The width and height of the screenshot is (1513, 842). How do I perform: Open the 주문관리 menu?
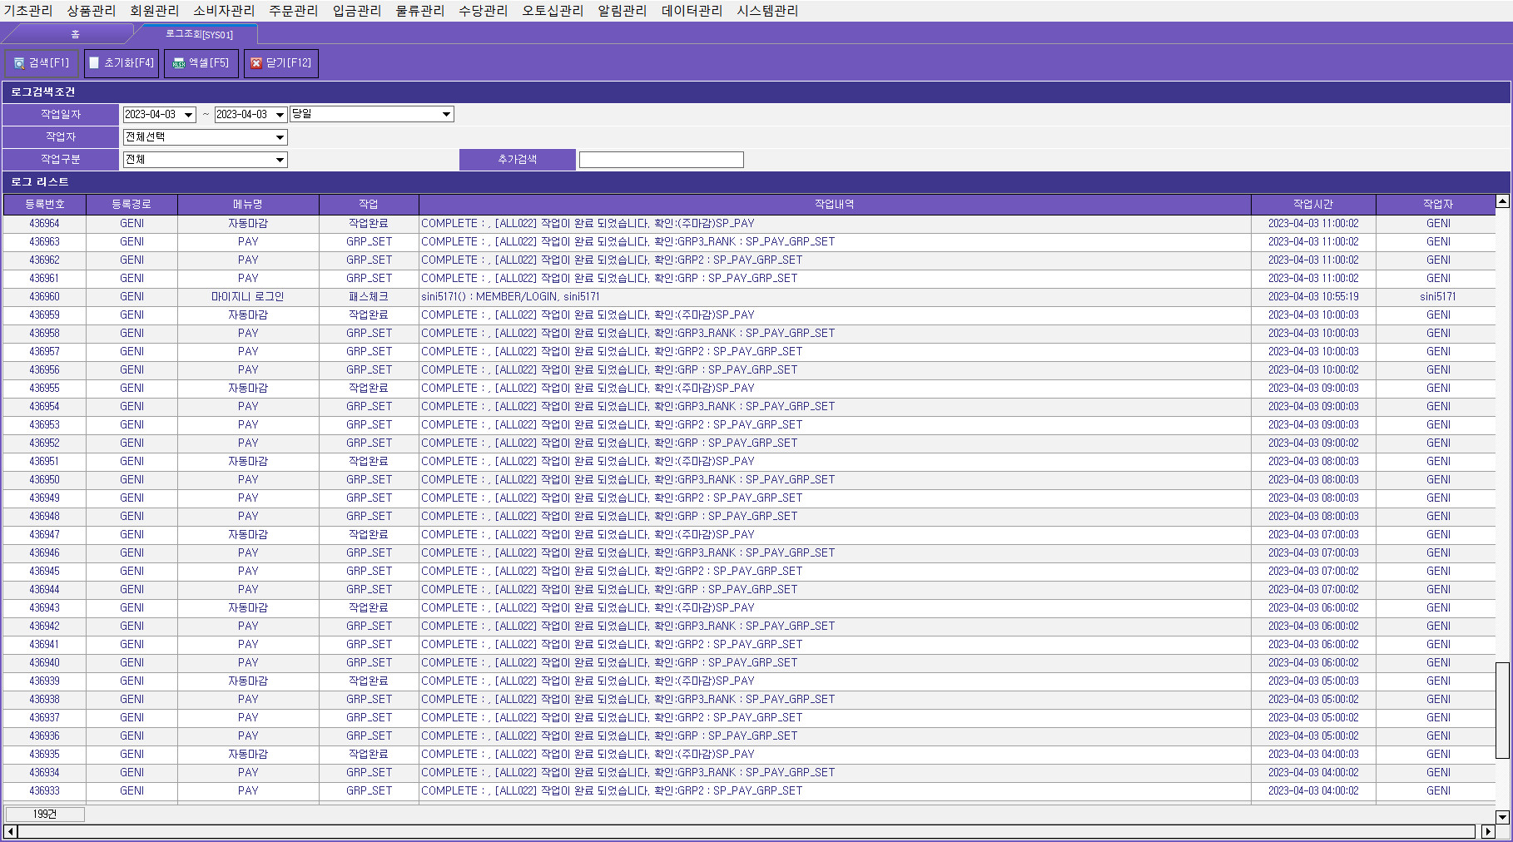(294, 11)
